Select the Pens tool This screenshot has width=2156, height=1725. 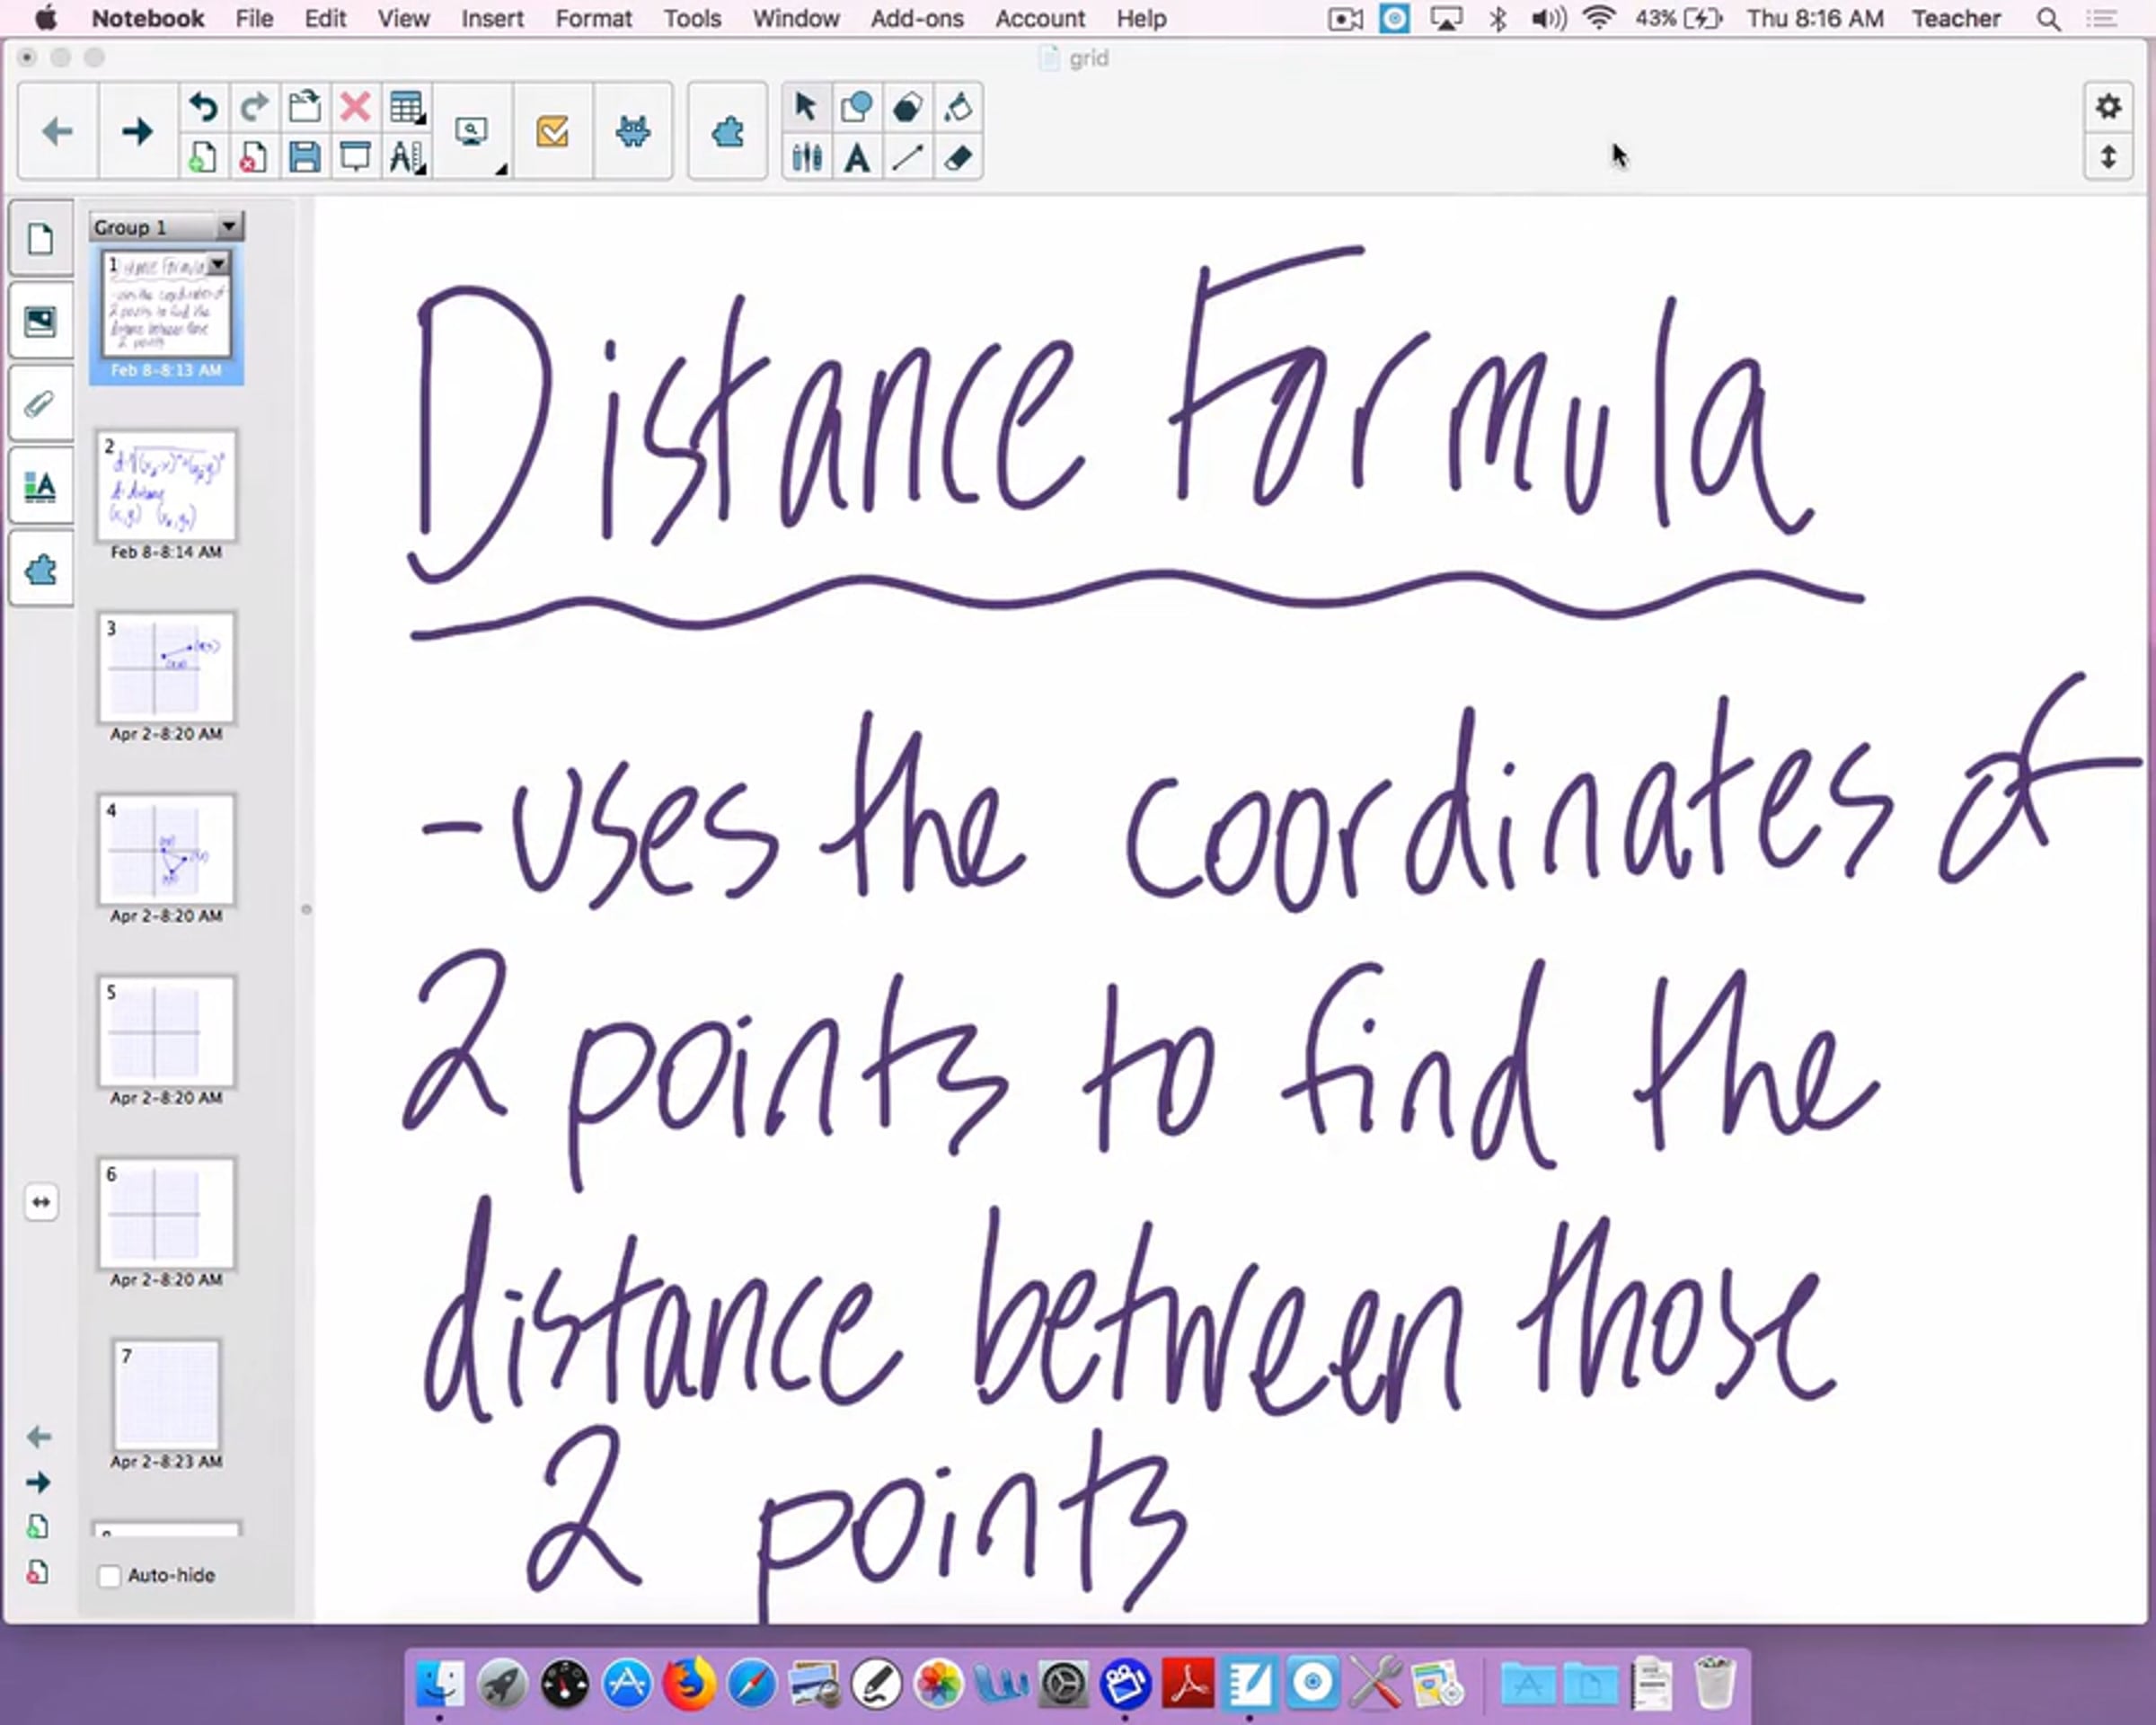pos(806,158)
